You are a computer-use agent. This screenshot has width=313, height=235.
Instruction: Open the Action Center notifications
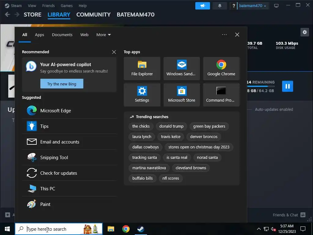point(303,229)
